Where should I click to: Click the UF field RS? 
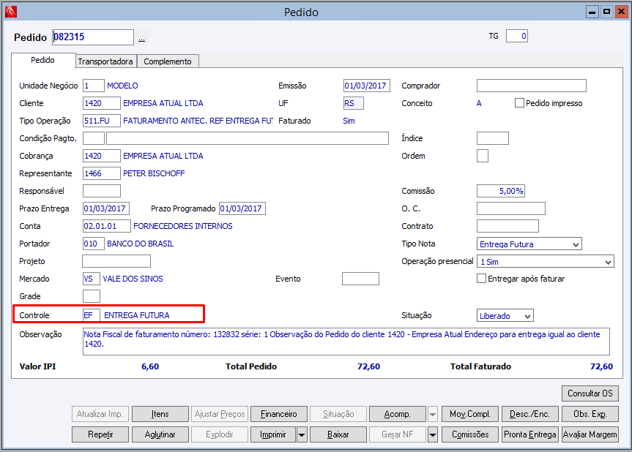pyautogui.click(x=354, y=103)
